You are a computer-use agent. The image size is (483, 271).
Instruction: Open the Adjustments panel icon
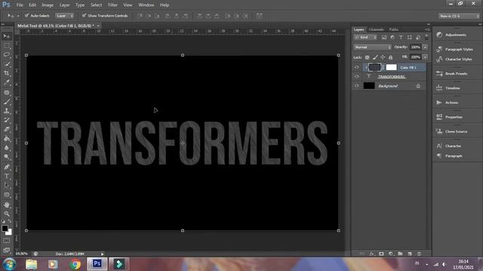click(439, 35)
